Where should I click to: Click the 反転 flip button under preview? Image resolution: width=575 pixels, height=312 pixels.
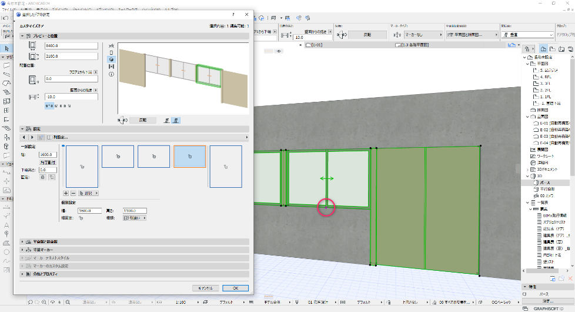click(142, 120)
